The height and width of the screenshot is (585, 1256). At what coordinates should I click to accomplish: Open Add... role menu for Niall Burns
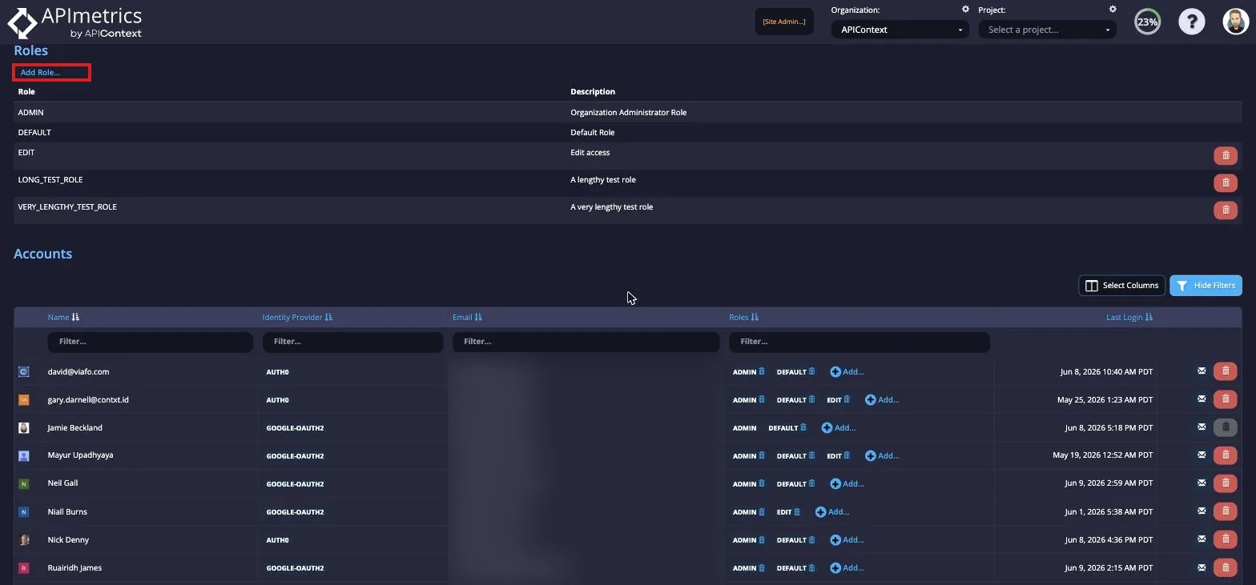(831, 511)
